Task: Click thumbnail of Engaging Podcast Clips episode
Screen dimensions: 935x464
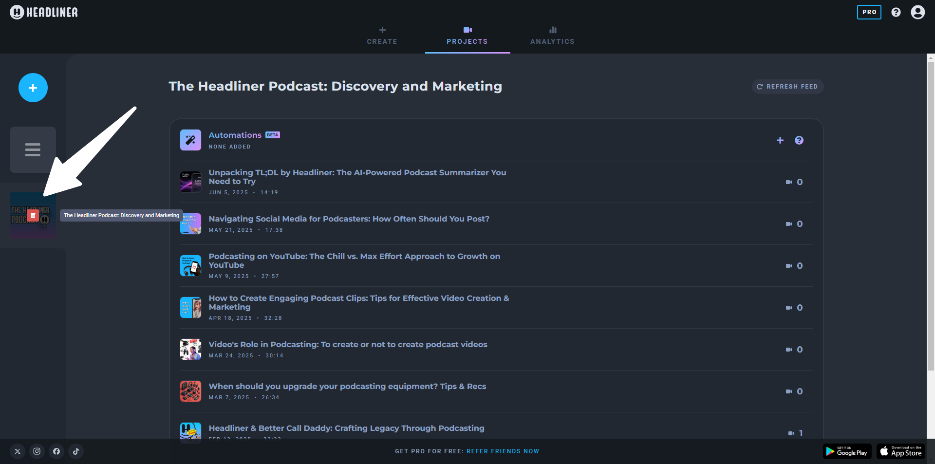Action: (x=190, y=308)
